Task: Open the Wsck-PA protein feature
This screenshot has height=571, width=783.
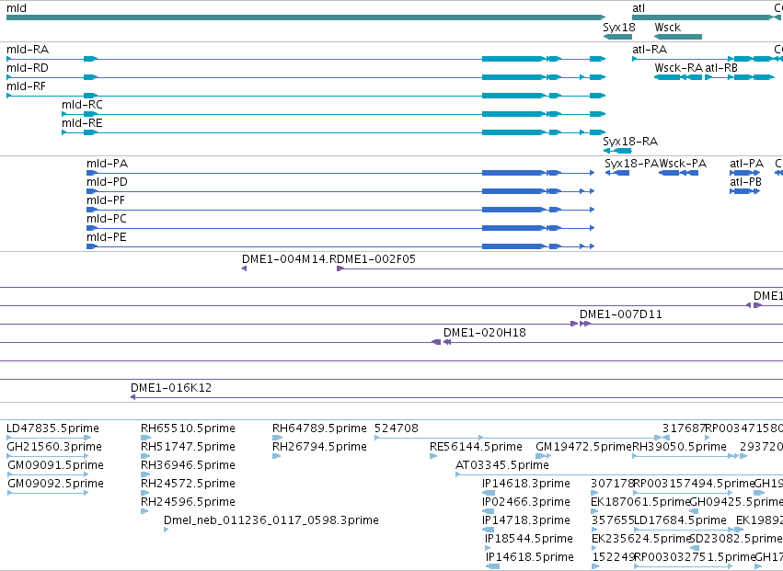Action: [x=679, y=173]
